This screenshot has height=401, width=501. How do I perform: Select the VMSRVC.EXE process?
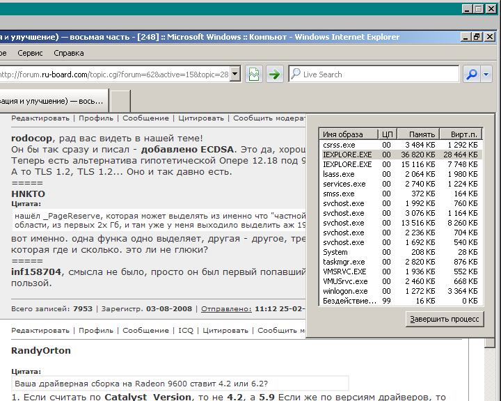click(401, 272)
